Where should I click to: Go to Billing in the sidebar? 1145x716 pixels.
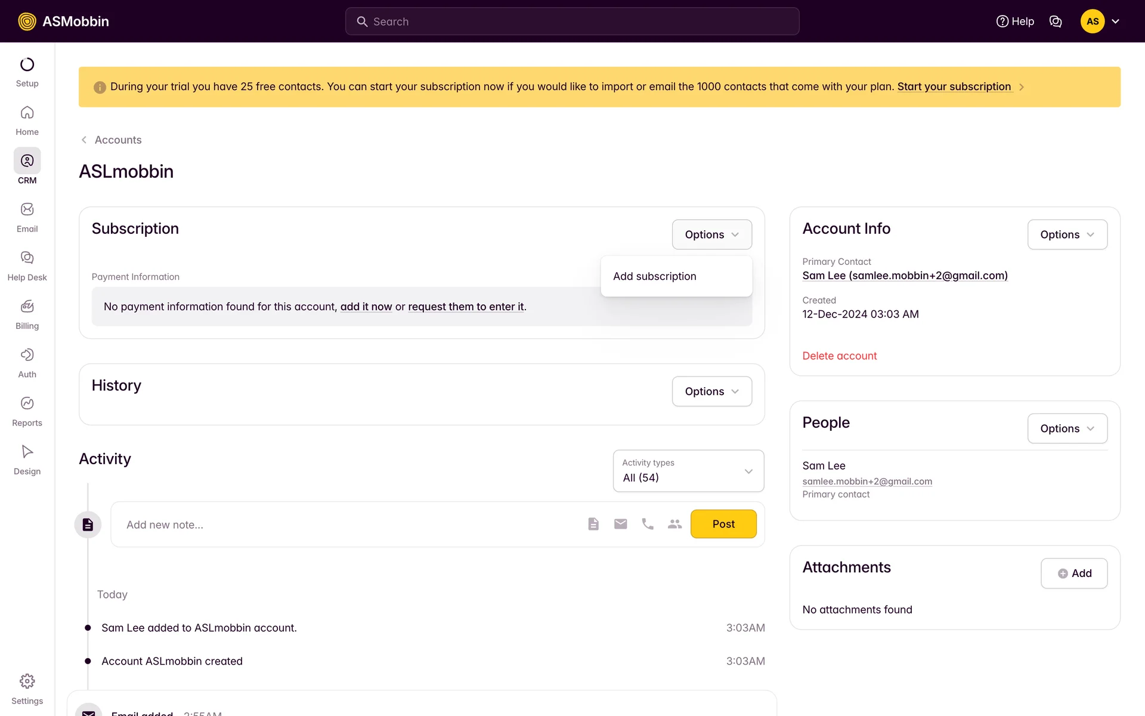[27, 307]
